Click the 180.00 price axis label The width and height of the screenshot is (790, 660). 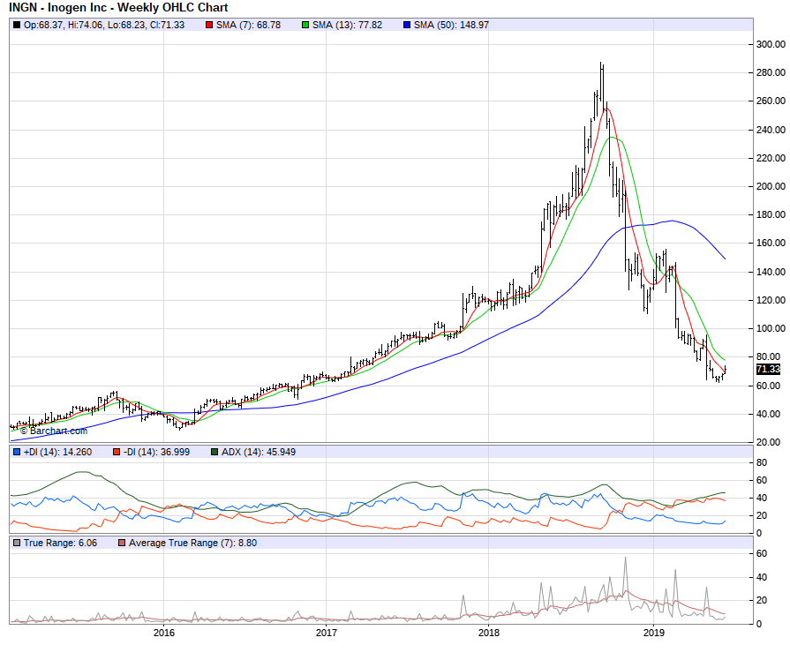771,214
